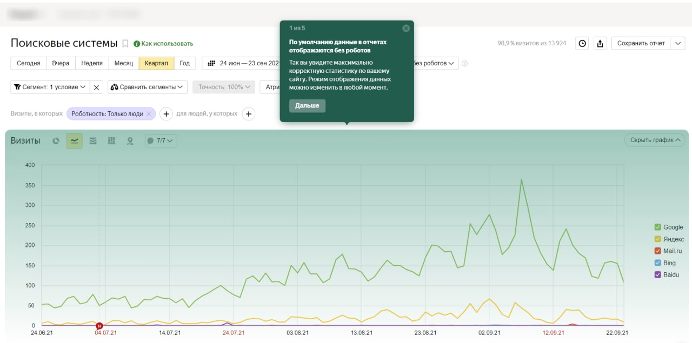Select the Сегодня period tab
692x343 pixels.
coord(28,63)
